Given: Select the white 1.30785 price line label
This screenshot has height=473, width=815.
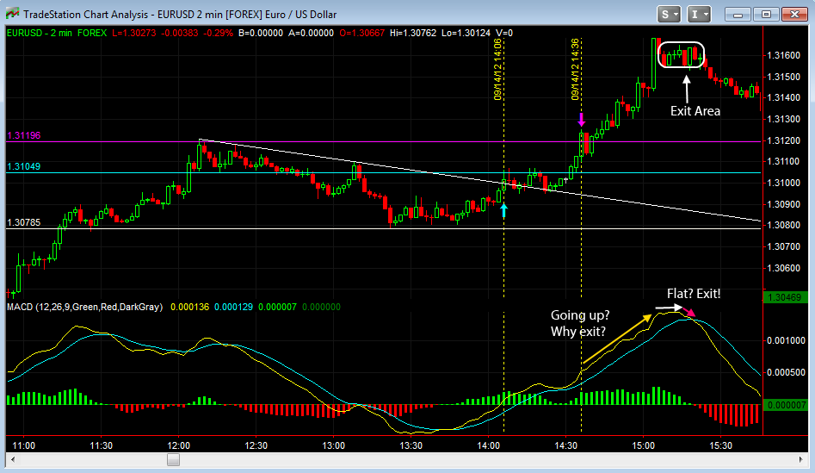Looking at the screenshot, I should 24,222.
